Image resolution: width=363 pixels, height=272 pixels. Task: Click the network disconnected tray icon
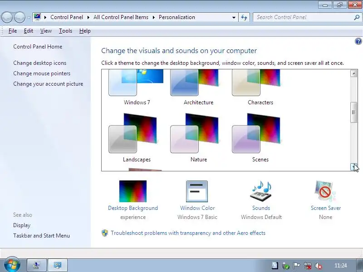308,266
